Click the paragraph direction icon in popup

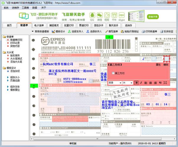point(160,83)
